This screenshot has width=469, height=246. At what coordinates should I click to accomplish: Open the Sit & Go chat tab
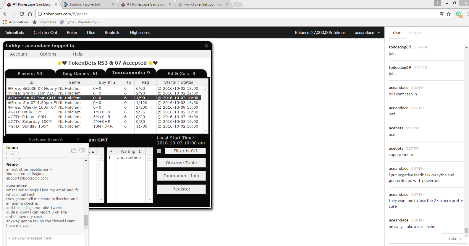tap(415, 33)
